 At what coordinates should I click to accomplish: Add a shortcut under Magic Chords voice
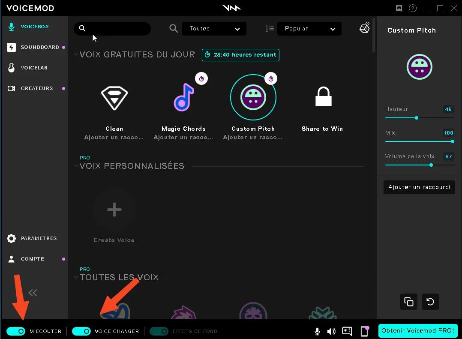click(183, 137)
